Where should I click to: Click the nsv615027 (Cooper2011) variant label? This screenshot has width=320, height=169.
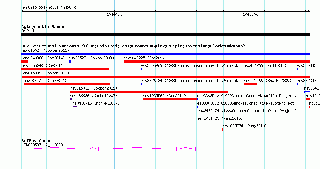point(45,50)
